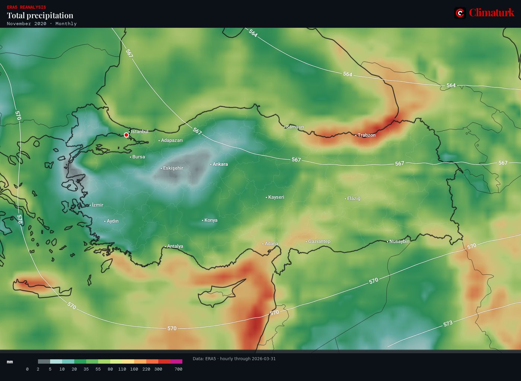The width and height of the screenshot is (521, 381).
Task: Choose the pale yellow legend swatch
Action: pyautogui.click(x=128, y=361)
